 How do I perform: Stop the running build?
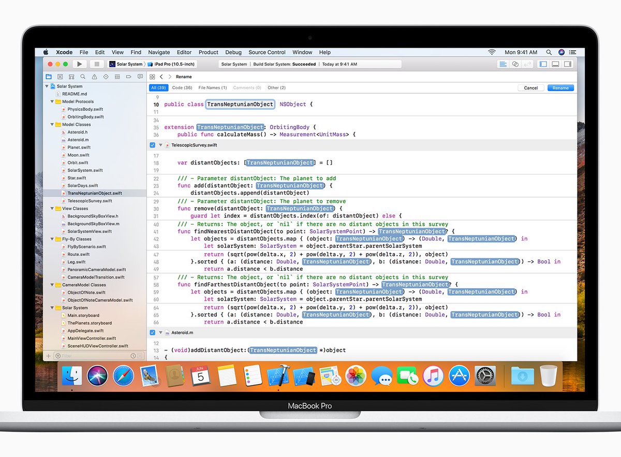click(96, 64)
